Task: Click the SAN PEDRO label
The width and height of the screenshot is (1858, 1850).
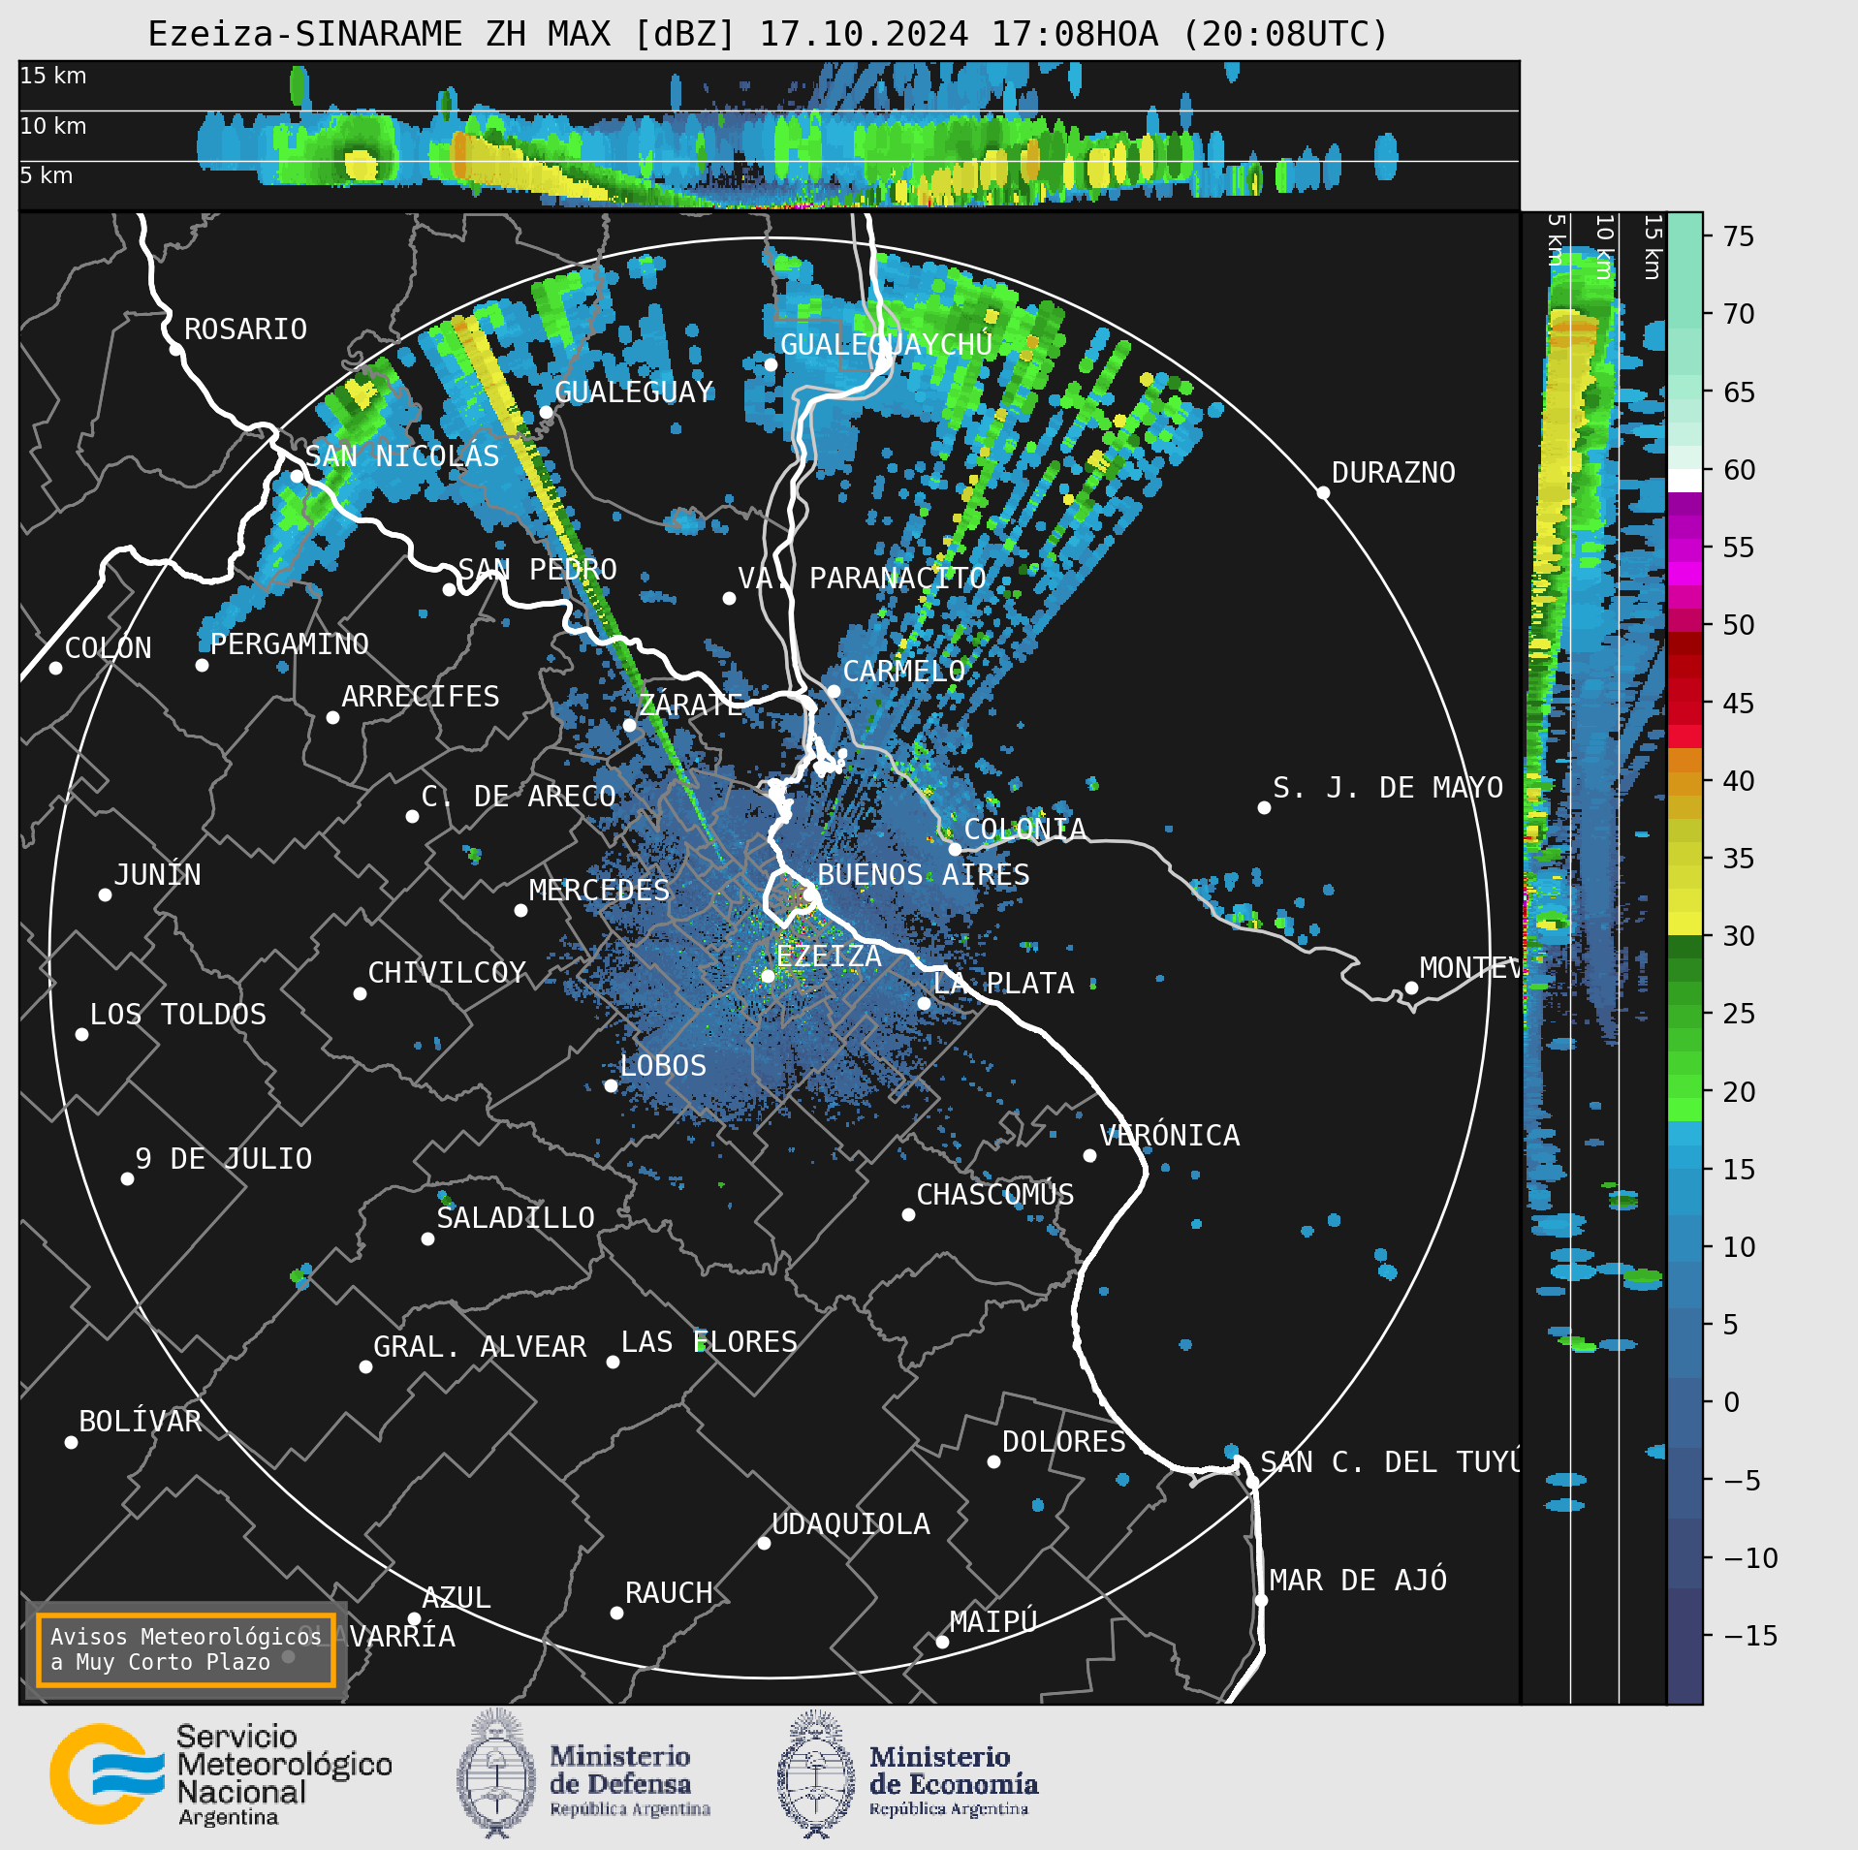Action: tap(537, 570)
